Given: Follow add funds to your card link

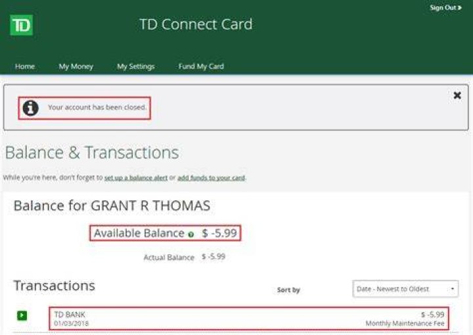Looking at the screenshot, I should 211,178.
